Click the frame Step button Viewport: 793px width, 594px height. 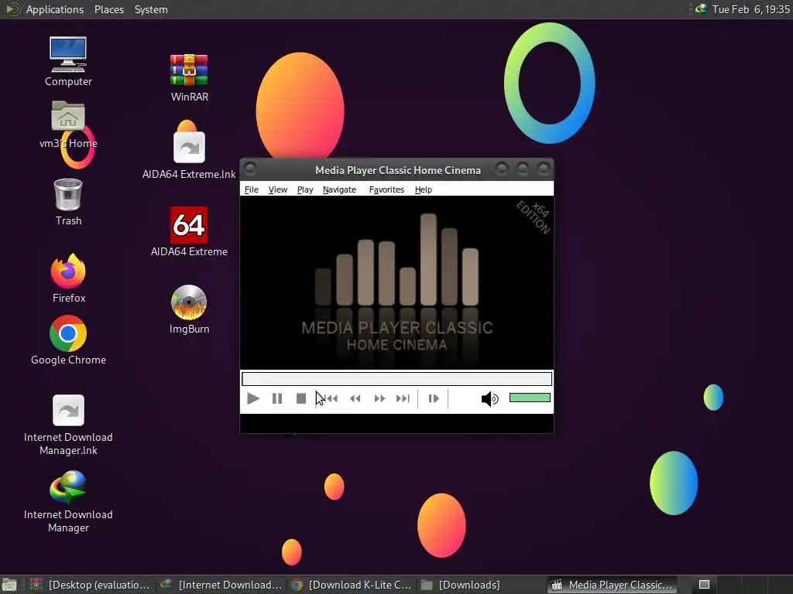[x=434, y=398]
